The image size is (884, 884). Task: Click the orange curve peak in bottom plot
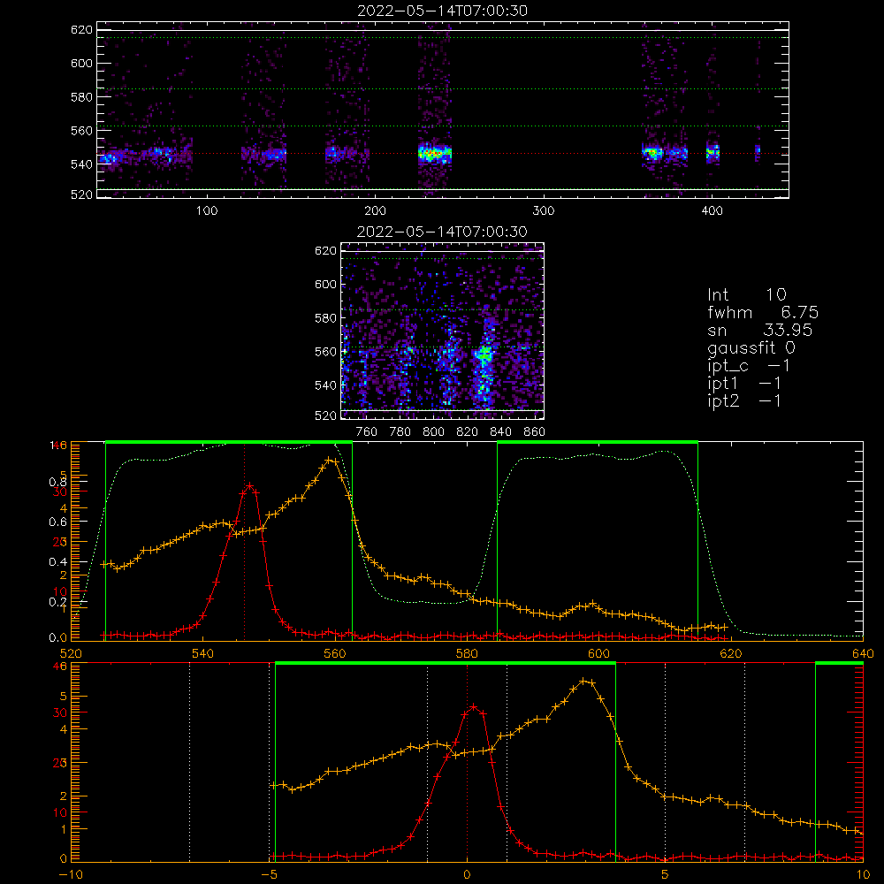pyautogui.click(x=584, y=681)
